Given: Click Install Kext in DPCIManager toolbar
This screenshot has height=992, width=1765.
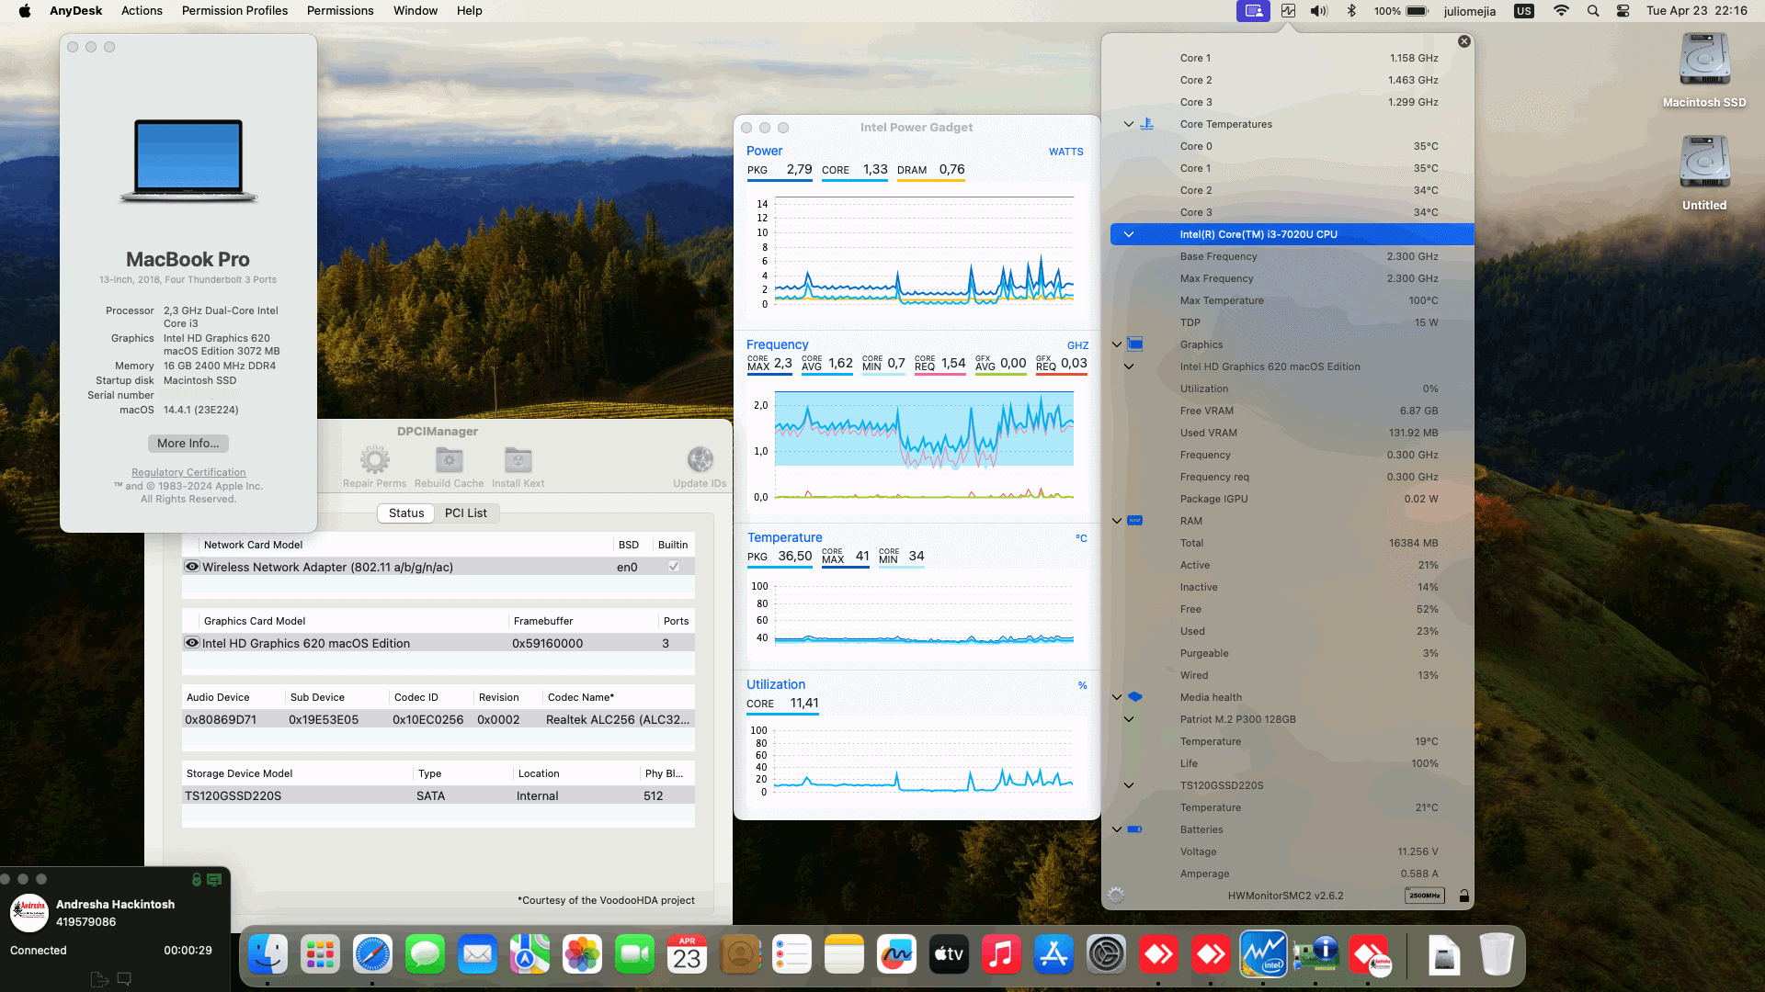Looking at the screenshot, I should tap(518, 467).
